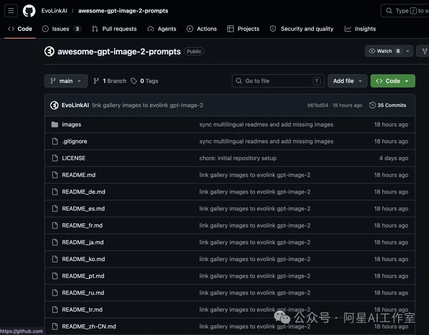
Task: View the 35 Commits history link
Action: [391, 105]
